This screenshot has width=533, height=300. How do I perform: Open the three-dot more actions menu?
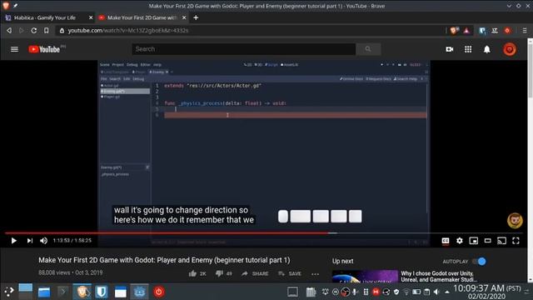point(315,274)
